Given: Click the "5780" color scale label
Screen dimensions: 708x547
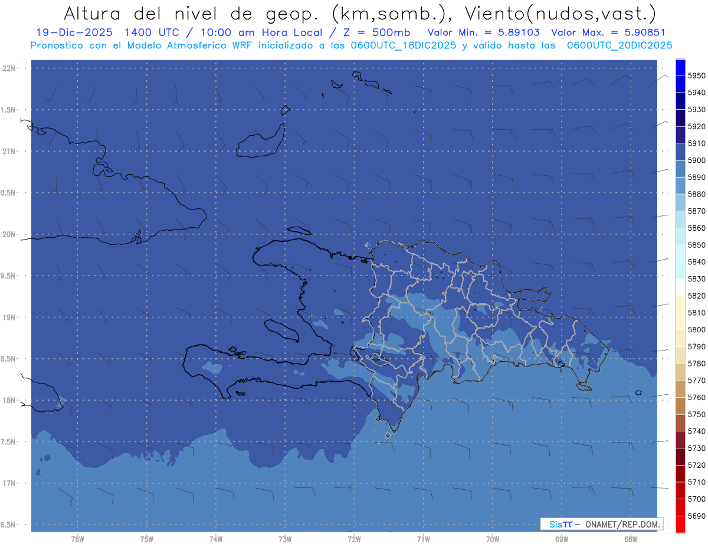Looking at the screenshot, I should coord(696,363).
